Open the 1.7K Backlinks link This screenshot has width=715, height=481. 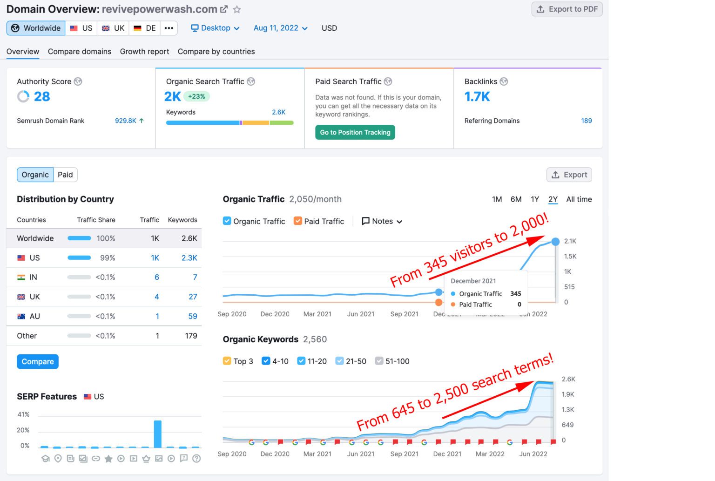click(477, 96)
